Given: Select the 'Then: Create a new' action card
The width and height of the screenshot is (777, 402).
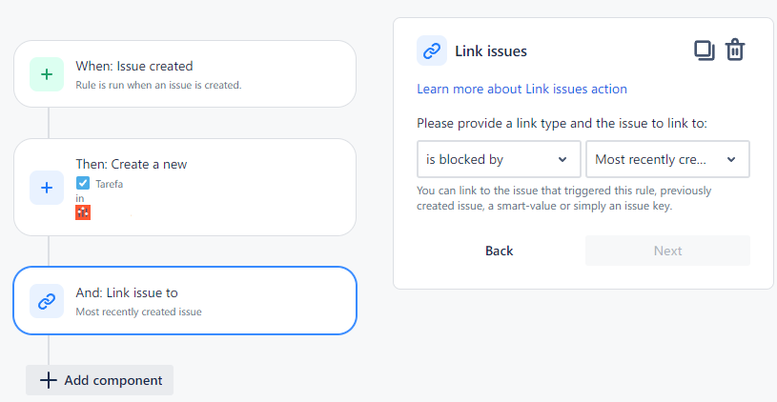Looking at the screenshot, I should click(185, 187).
